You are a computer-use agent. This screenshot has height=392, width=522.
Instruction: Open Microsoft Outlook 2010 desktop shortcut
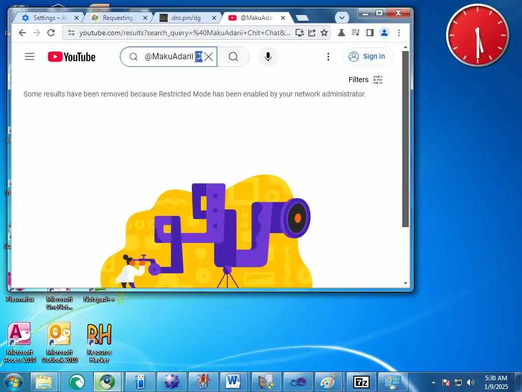point(60,342)
